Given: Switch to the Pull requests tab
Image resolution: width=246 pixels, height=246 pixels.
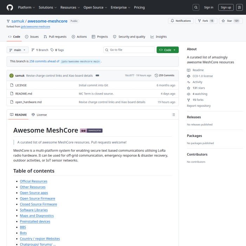Looking at the screenshot, I should (55, 37).
